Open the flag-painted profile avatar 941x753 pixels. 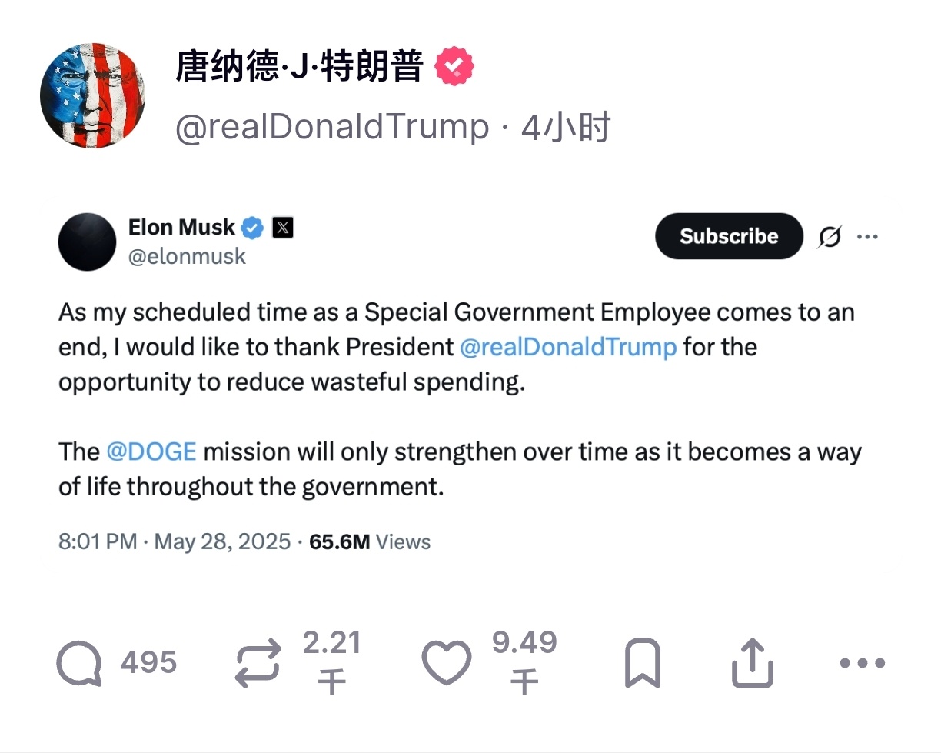93,95
